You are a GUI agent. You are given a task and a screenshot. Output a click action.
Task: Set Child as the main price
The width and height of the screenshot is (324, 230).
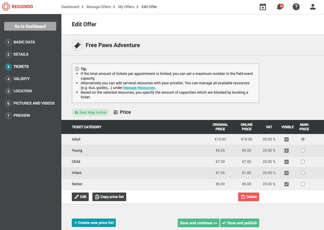(303, 162)
